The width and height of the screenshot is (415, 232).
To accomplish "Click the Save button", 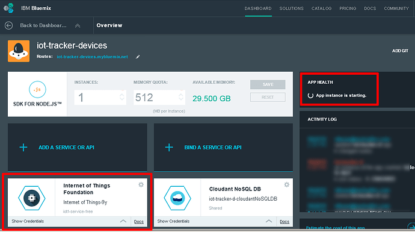I will [x=268, y=84].
